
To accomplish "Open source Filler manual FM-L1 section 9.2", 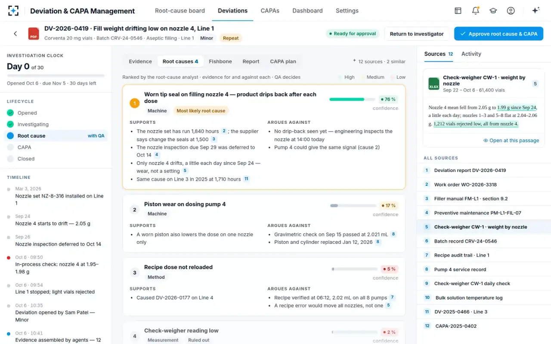I will coord(484,199).
